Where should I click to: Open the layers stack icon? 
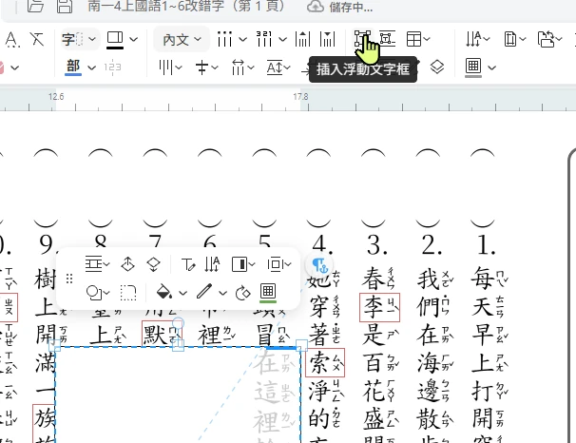(x=437, y=67)
